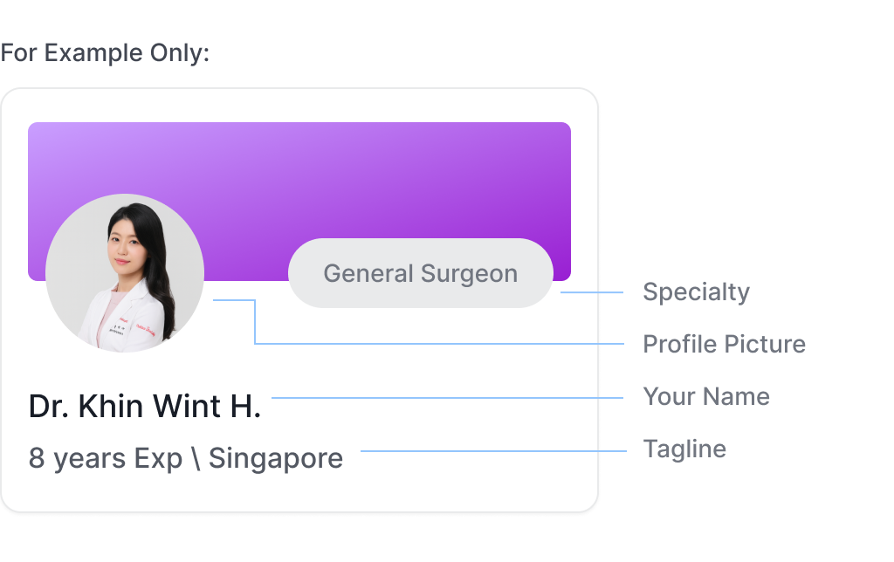Image resolution: width=894 pixels, height=562 pixels.
Task: Click the connector line leading to Your Name
Action: pos(445,398)
